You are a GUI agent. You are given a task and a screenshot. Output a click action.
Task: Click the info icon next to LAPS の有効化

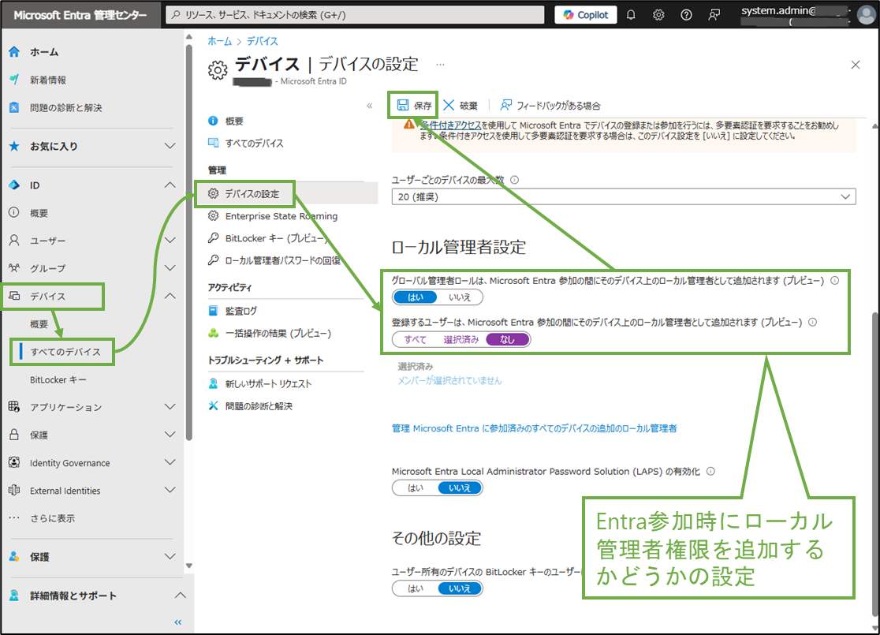pyautogui.click(x=710, y=472)
